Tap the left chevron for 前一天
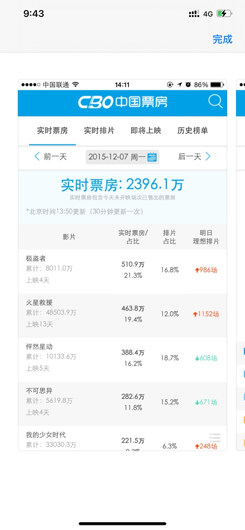245x530 pixels. [x=37, y=157]
